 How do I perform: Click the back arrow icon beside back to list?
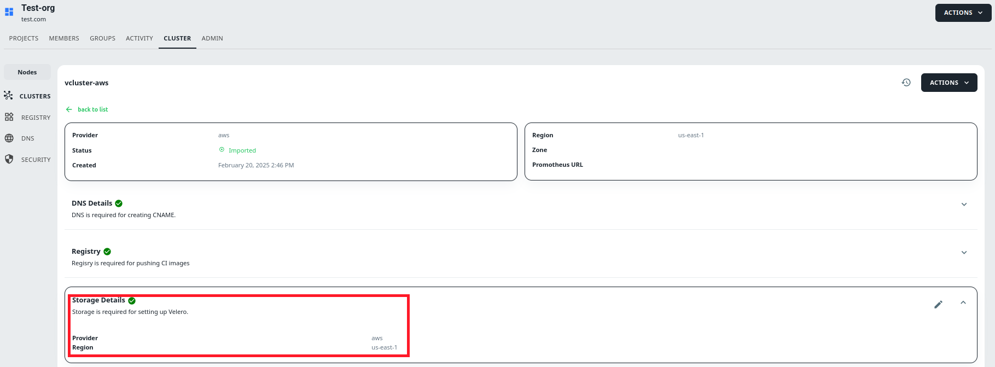[69, 109]
